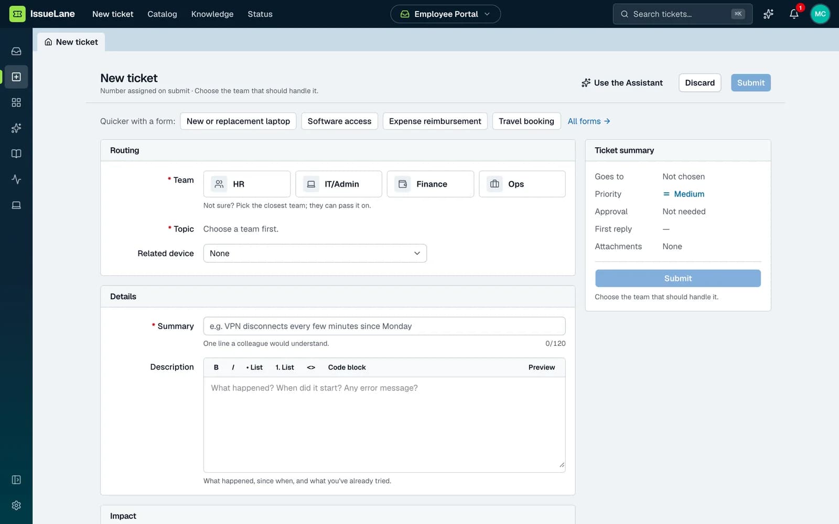
Task: Click the 'Impact' section heading
Action: [x=123, y=516]
